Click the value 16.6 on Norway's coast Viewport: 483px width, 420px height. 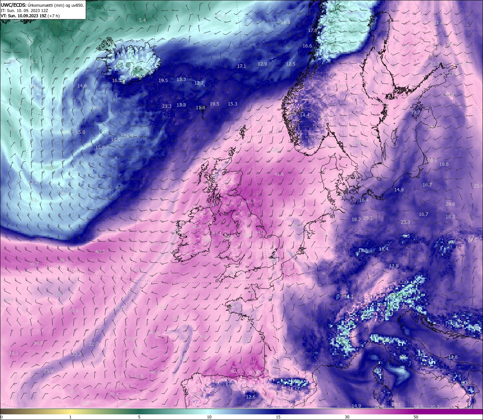click(x=307, y=46)
